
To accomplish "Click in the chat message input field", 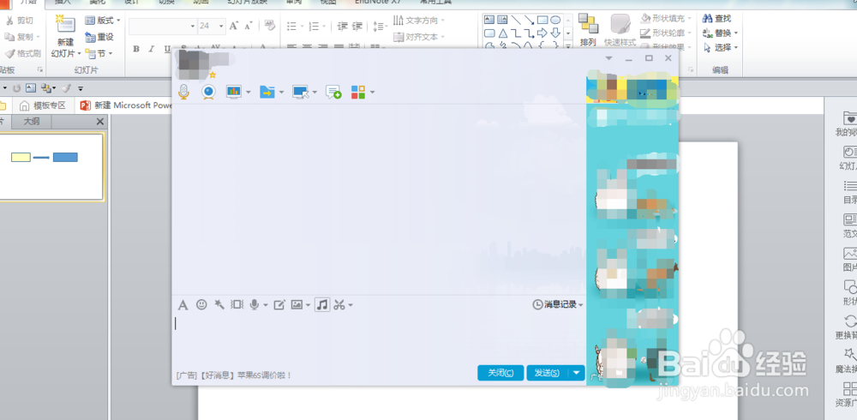I will [378, 338].
